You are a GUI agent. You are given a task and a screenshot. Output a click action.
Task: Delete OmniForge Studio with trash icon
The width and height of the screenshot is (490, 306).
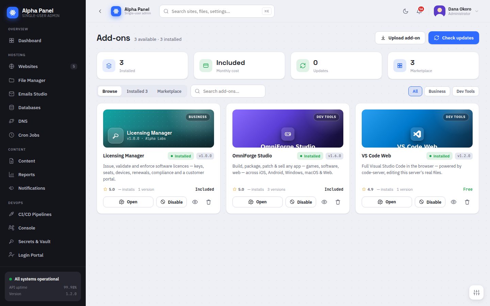[x=338, y=202]
